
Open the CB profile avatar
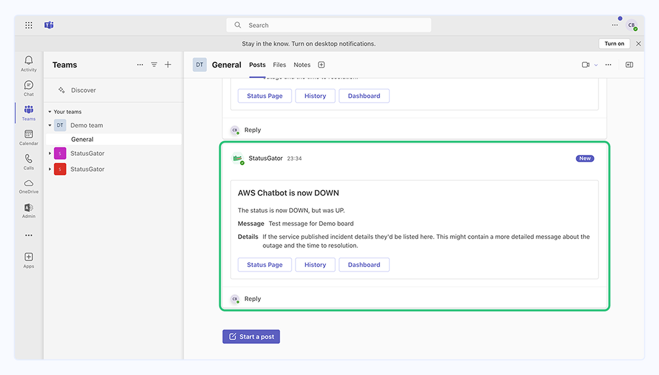coord(631,25)
